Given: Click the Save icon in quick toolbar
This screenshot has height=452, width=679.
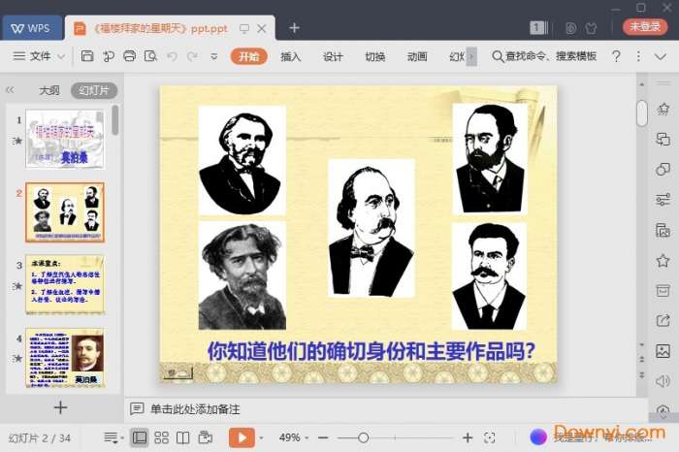Looking at the screenshot, I should 87,56.
